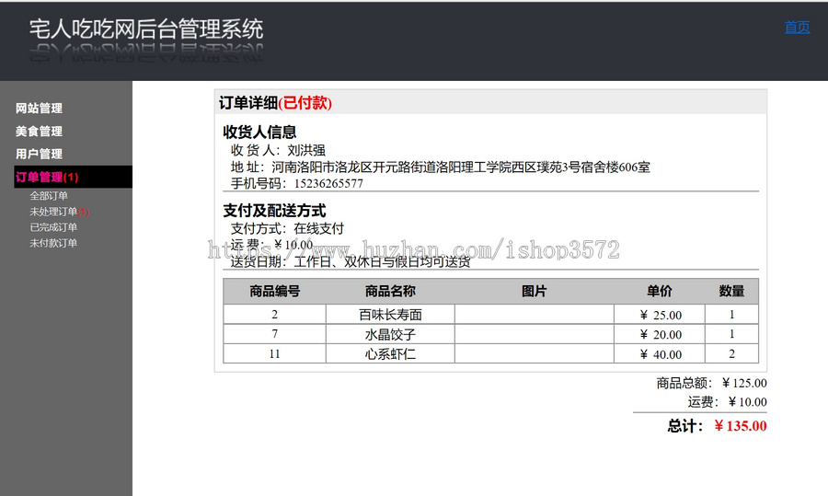Click empty image cell of 百味长寿面 row
This screenshot has width=828, height=496.
click(x=534, y=315)
